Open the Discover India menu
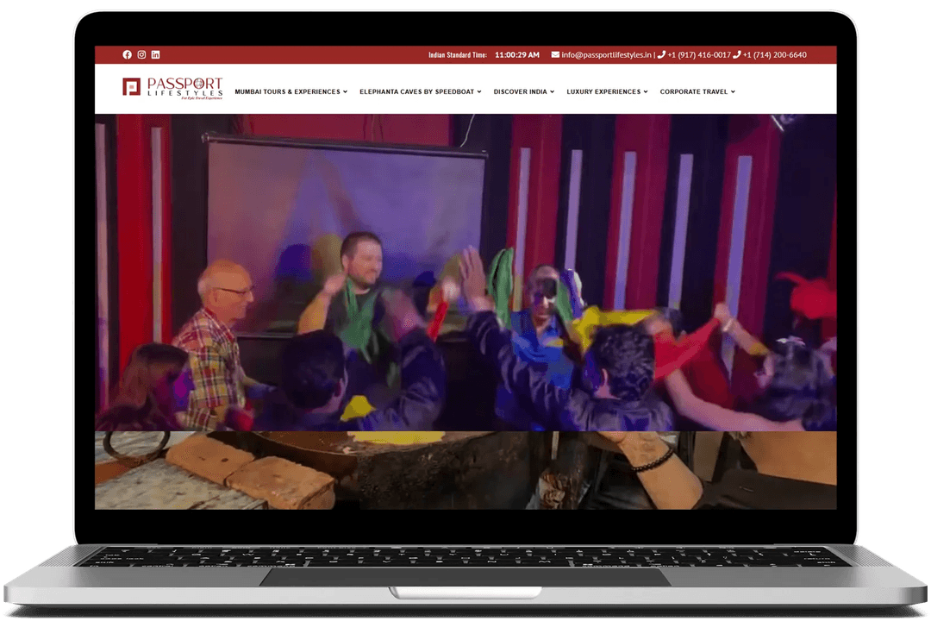Screen dimensions: 931x621 [524, 91]
